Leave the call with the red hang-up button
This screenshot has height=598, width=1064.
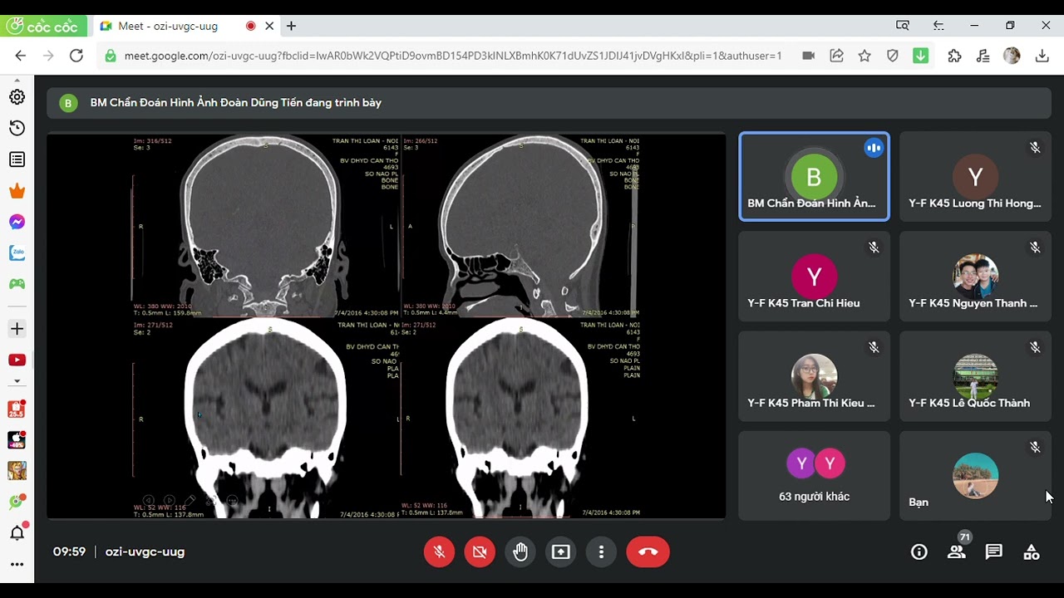click(x=648, y=551)
